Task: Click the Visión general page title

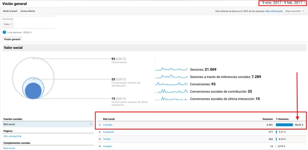Action: coord(15,4)
